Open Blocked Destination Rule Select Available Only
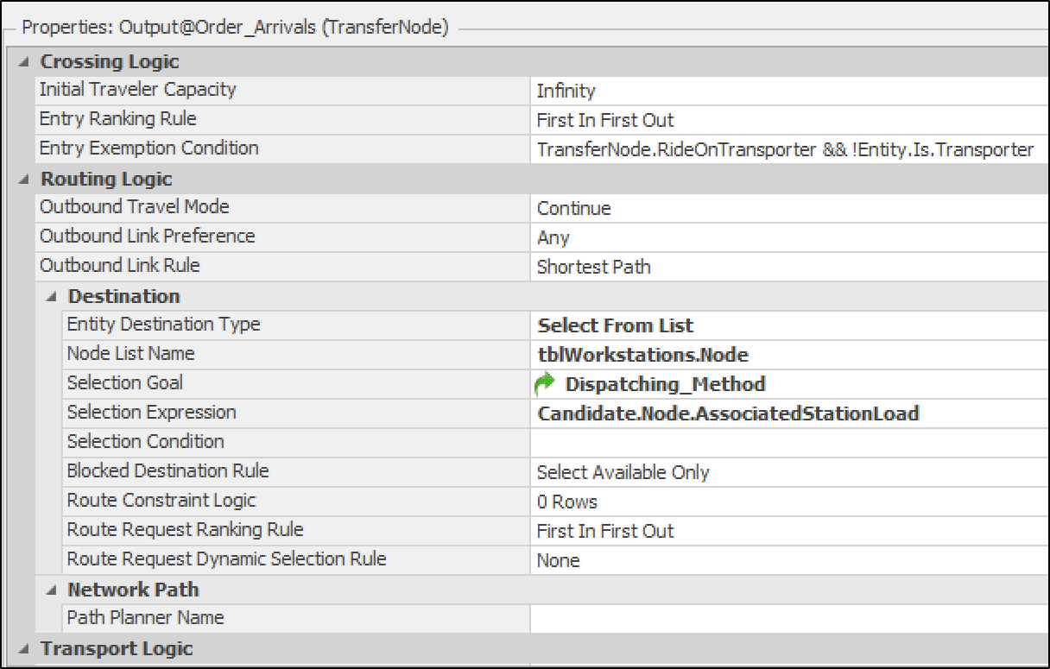 click(x=789, y=472)
